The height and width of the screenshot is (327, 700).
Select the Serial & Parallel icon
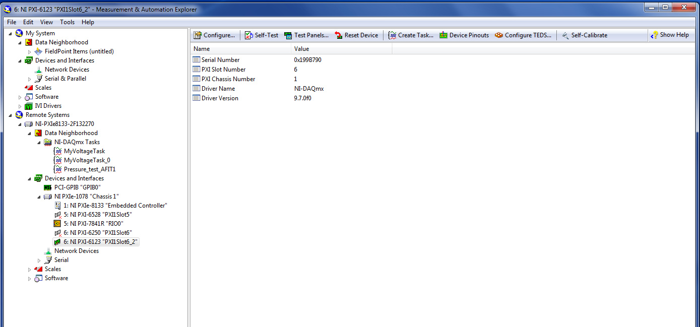38,79
